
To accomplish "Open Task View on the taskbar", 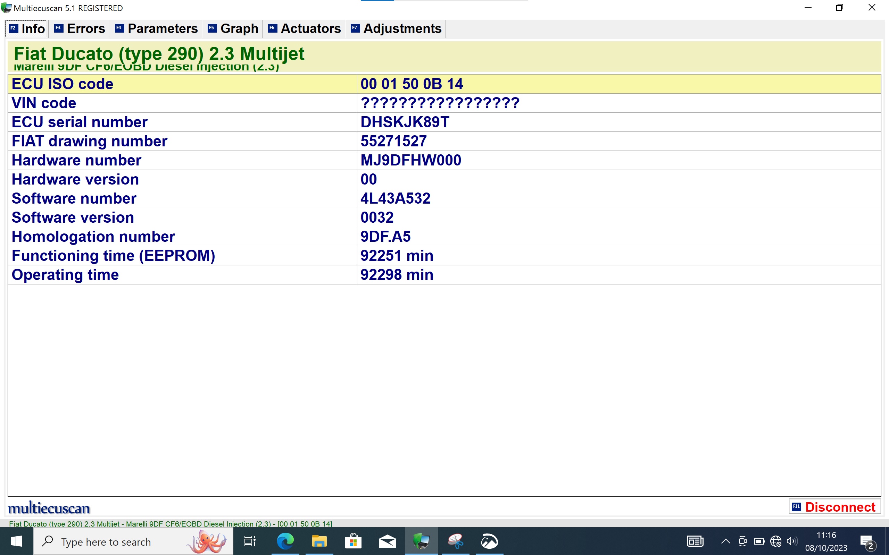I will pos(250,541).
